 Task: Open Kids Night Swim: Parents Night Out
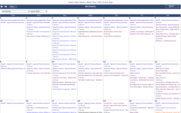(x=142, y=84)
